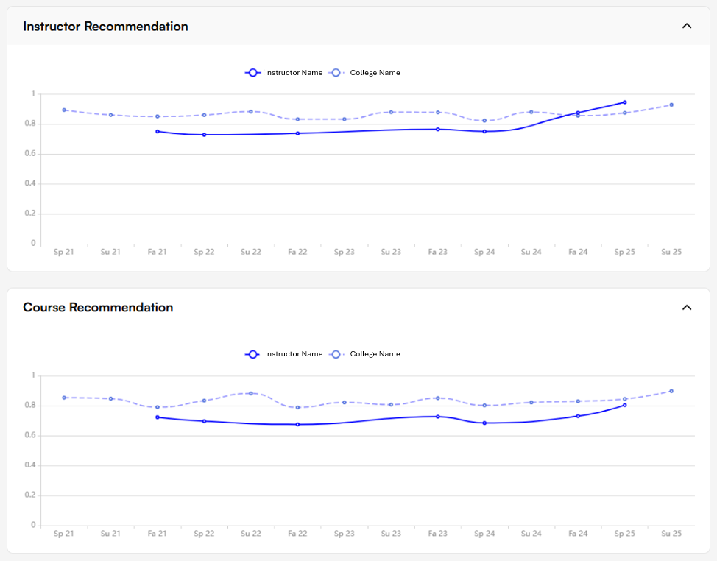Collapse the Instructor Recommendation panel
Screen dimensions: 717x561
(x=687, y=25)
